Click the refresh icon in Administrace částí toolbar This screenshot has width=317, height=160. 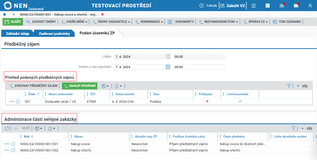(x=7, y=128)
